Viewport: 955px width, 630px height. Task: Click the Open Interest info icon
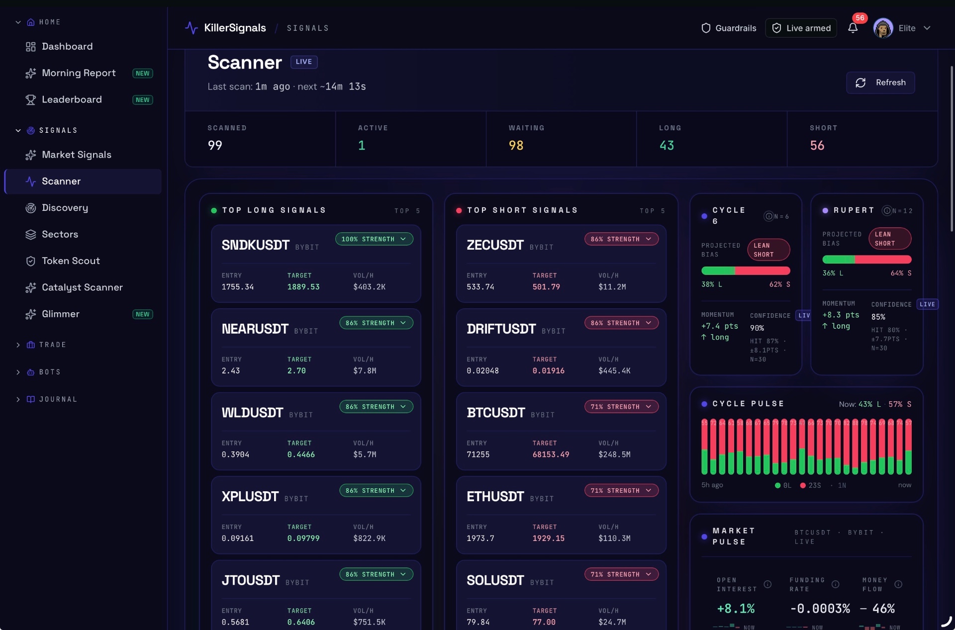pos(767,584)
